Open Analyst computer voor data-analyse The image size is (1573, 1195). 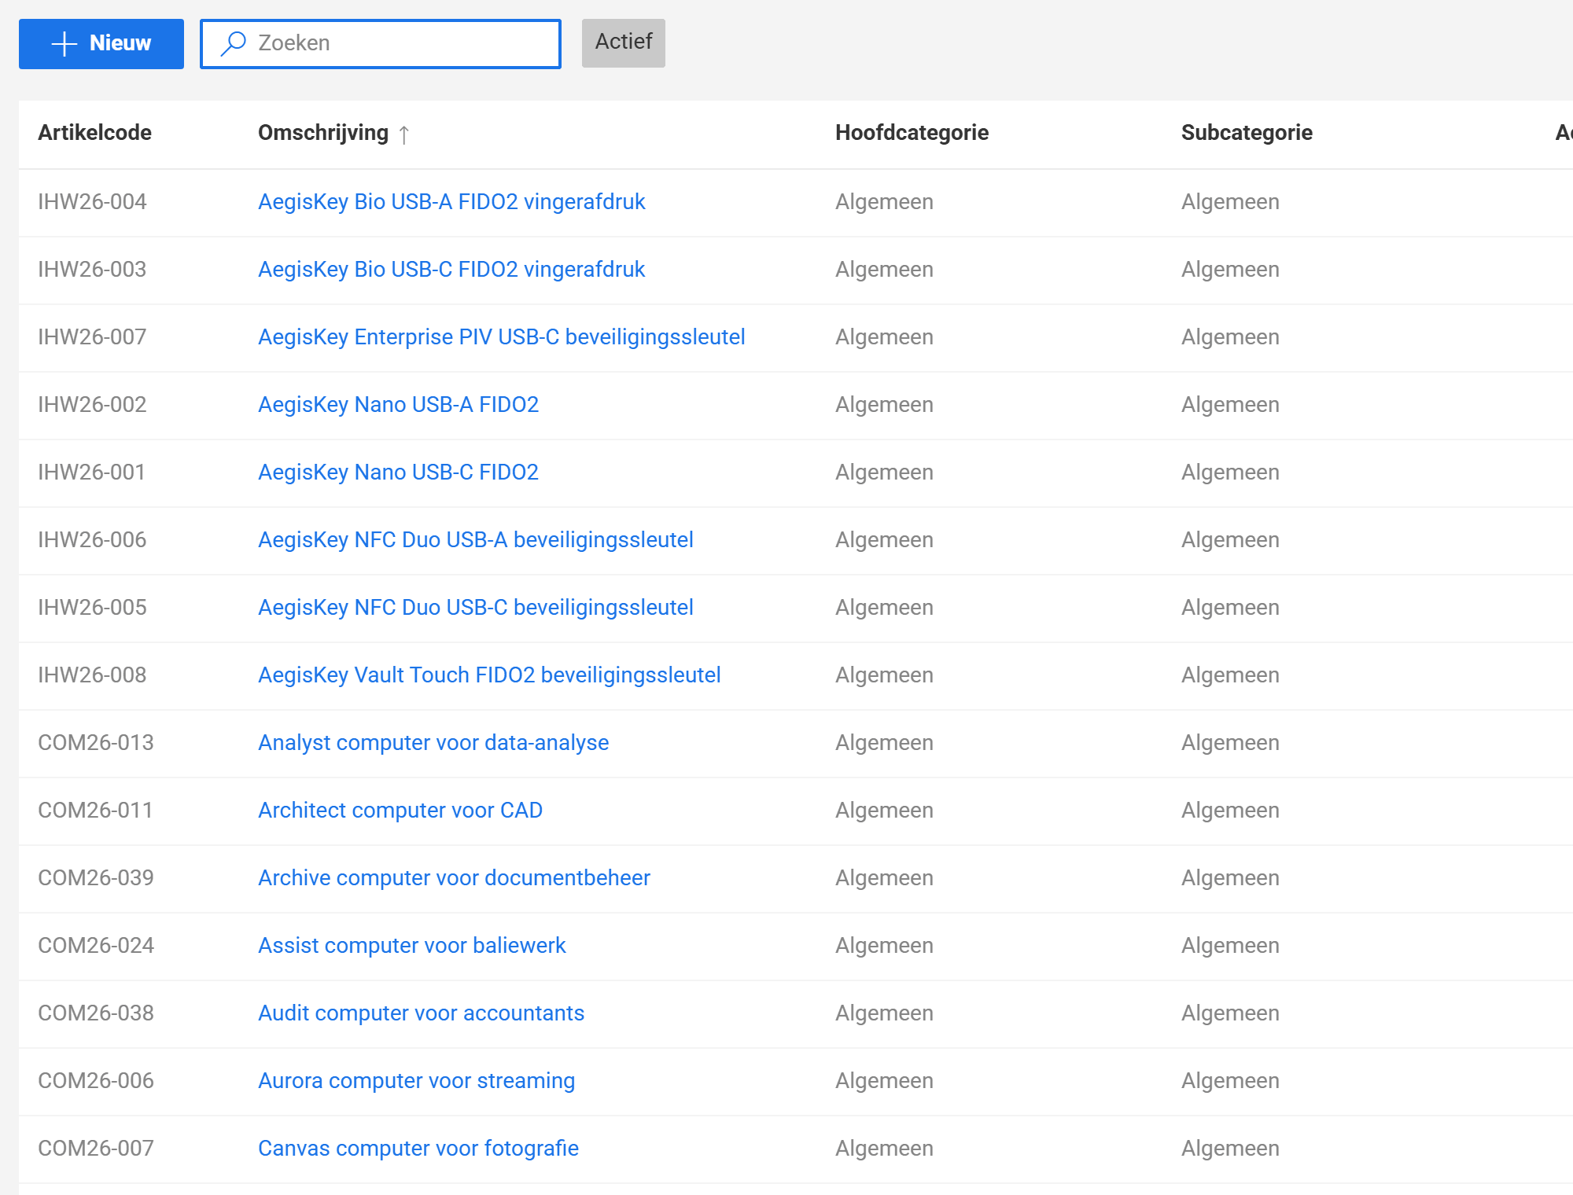[433, 743]
